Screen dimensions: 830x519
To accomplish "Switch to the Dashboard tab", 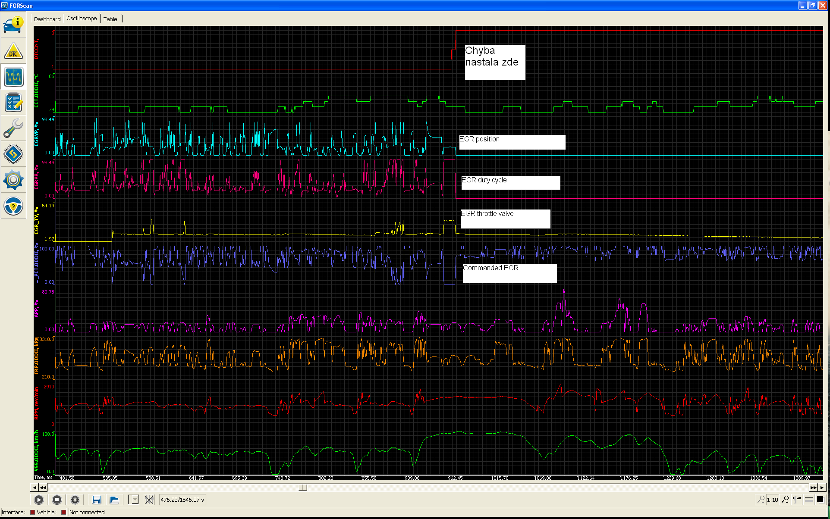I will (47, 19).
